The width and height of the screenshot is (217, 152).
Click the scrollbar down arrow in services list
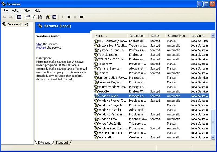[x=213, y=137]
